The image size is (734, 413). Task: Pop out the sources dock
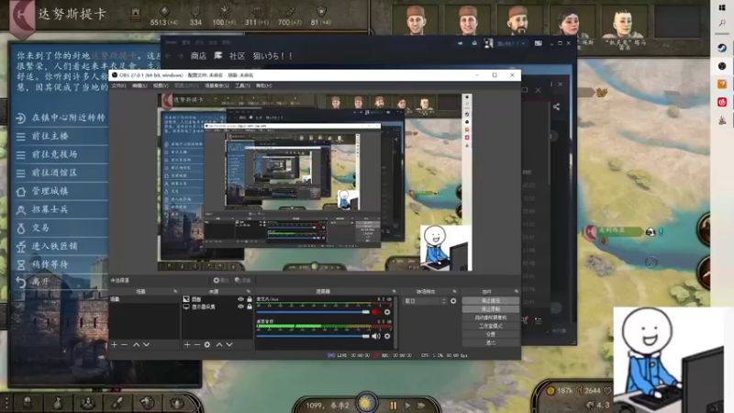point(249,291)
